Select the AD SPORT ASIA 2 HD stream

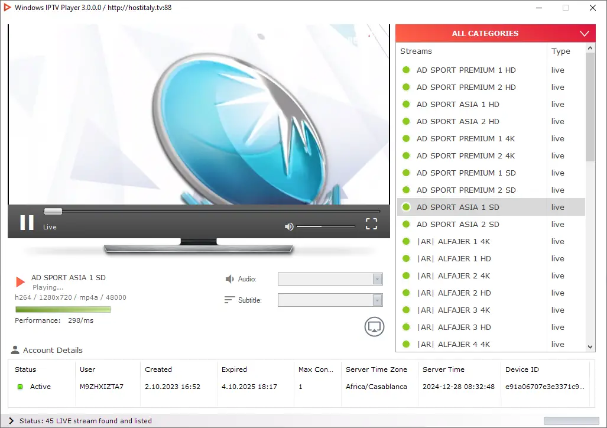tap(491, 121)
